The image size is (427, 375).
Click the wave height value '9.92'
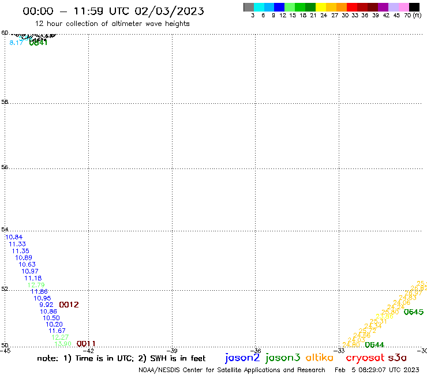(x=46, y=305)
